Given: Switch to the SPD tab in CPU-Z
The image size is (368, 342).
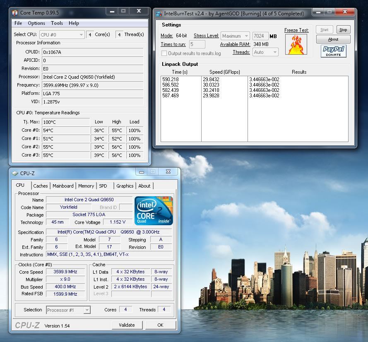Looking at the screenshot, I should coord(103,186).
